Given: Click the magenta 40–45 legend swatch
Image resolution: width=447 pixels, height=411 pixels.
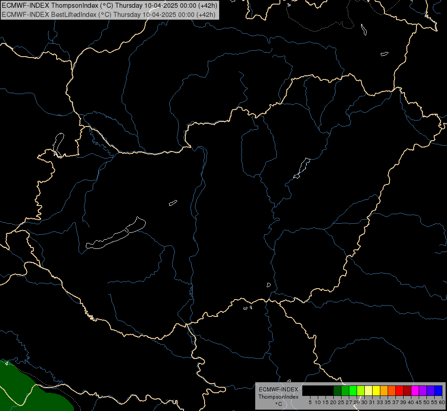Looking at the screenshot, I should [415, 390].
